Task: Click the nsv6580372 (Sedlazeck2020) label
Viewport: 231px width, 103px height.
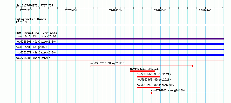Action: [x=36, y=36]
